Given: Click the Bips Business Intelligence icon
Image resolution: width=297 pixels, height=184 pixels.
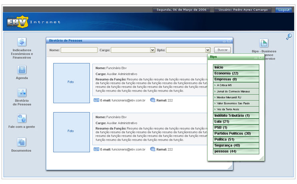Looking at the screenshot, I should (x=264, y=43).
